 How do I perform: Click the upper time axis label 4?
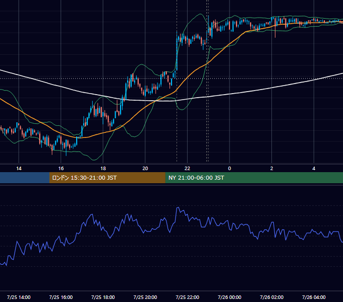tap(314, 169)
